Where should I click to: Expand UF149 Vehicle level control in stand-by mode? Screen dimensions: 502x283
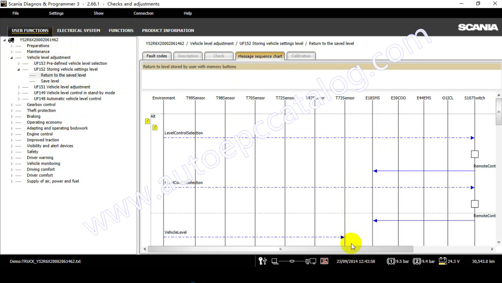(19, 93)
